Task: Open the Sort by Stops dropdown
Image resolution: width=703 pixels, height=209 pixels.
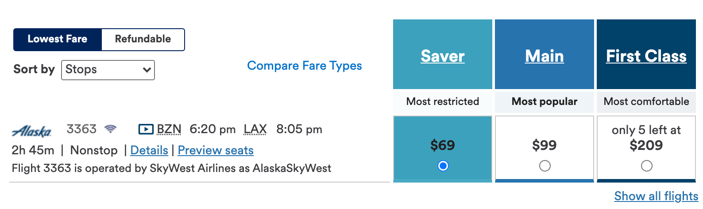Action: [x=108, y=70]
